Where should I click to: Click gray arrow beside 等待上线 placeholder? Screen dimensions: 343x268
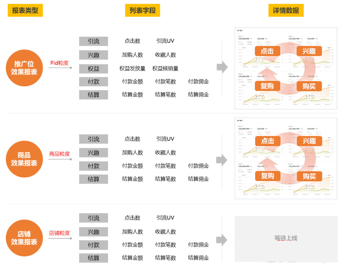click(222, 240)
